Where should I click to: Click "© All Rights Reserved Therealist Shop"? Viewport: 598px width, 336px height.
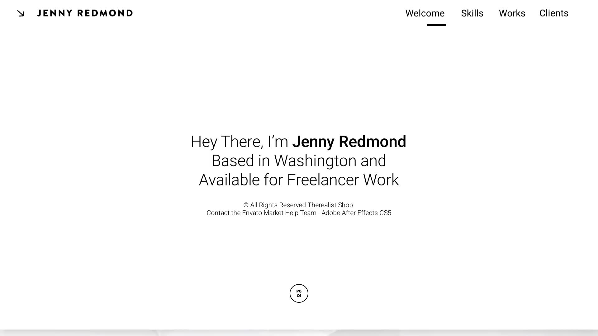coord(298,205)
